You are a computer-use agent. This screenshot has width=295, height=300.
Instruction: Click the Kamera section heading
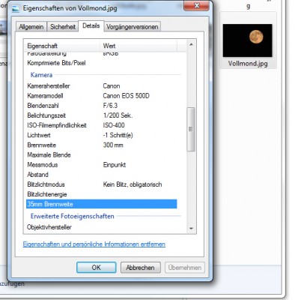click(x=41, y=75)
